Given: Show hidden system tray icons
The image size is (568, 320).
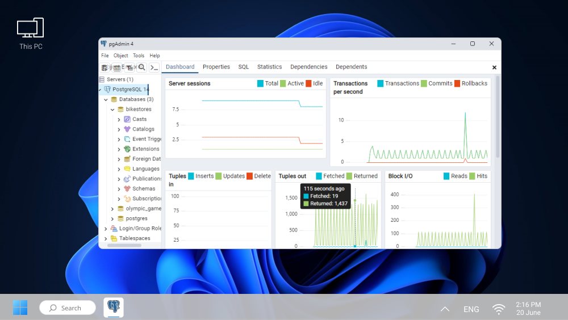Looking at the screenshot, I should point(445,309).
